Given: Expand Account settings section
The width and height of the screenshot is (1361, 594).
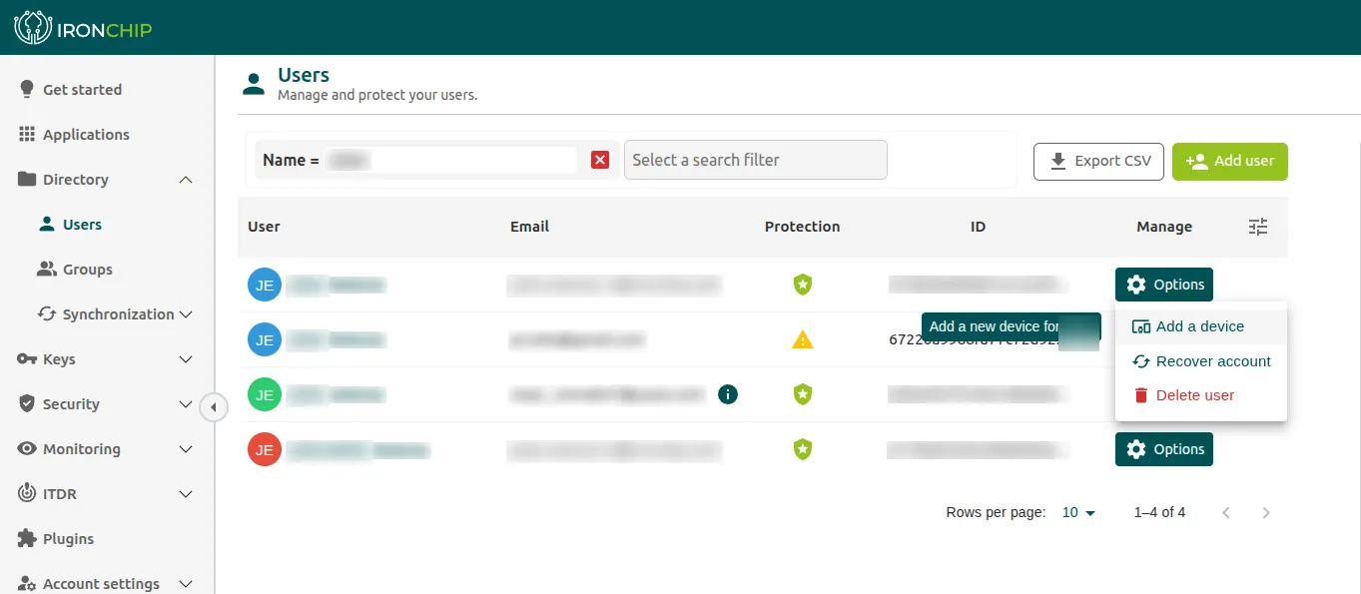Looking at the screenshot, I should pyautogui.click(x=186, y=584).
